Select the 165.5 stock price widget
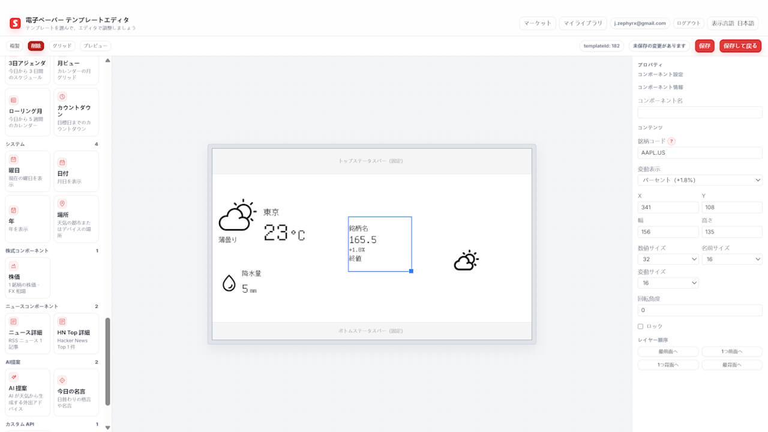The image size is (768, 432). click(x=380, y=244)
